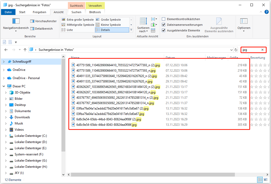This screenshot has width=271, height=184.
Task: Select the Details layout
Action: click(112, 30)
